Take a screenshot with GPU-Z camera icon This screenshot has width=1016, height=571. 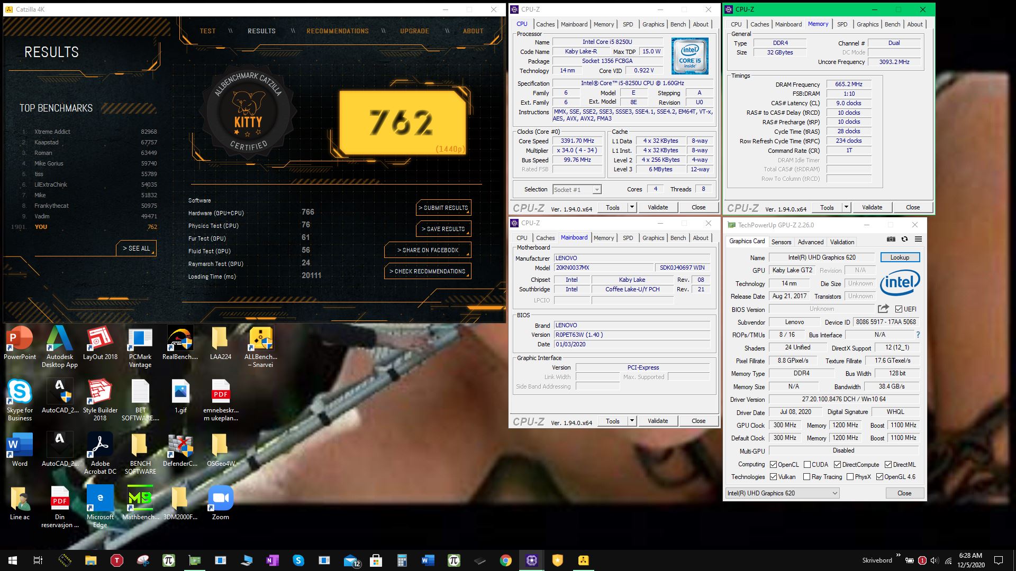891,239
